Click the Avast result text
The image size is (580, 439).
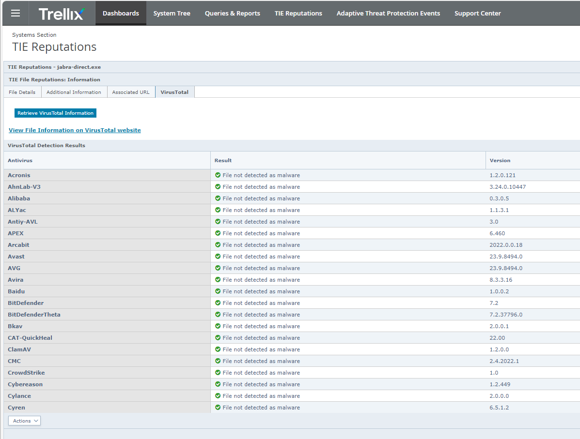pos(261,257)
